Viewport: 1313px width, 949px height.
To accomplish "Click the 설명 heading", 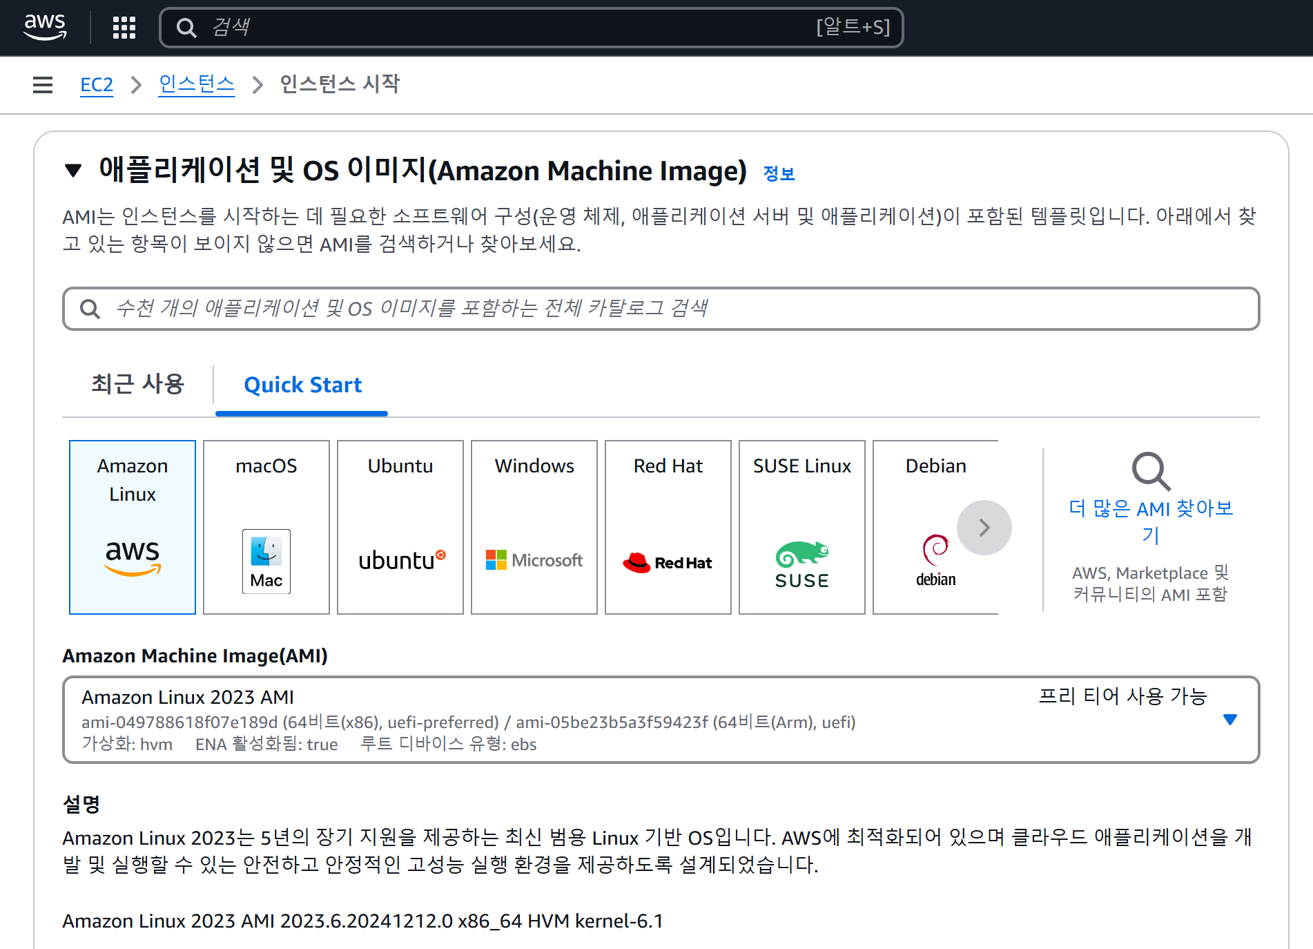I will pos(81,803).
